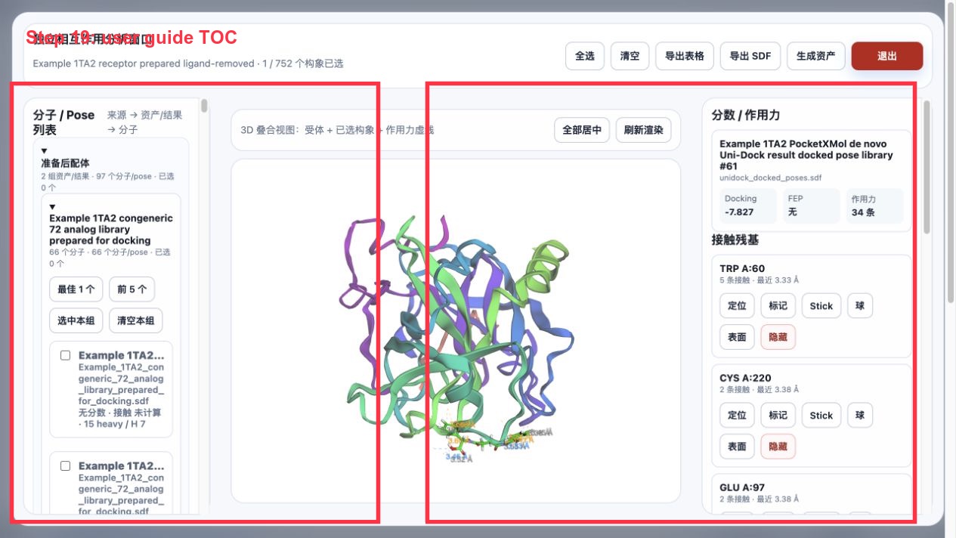Click the CYS A:220 residue name
The height and width of the screenshot is (538, 956).
click(745, 378)
